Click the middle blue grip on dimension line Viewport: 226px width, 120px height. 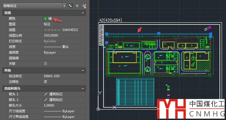(x=159, y=34)
